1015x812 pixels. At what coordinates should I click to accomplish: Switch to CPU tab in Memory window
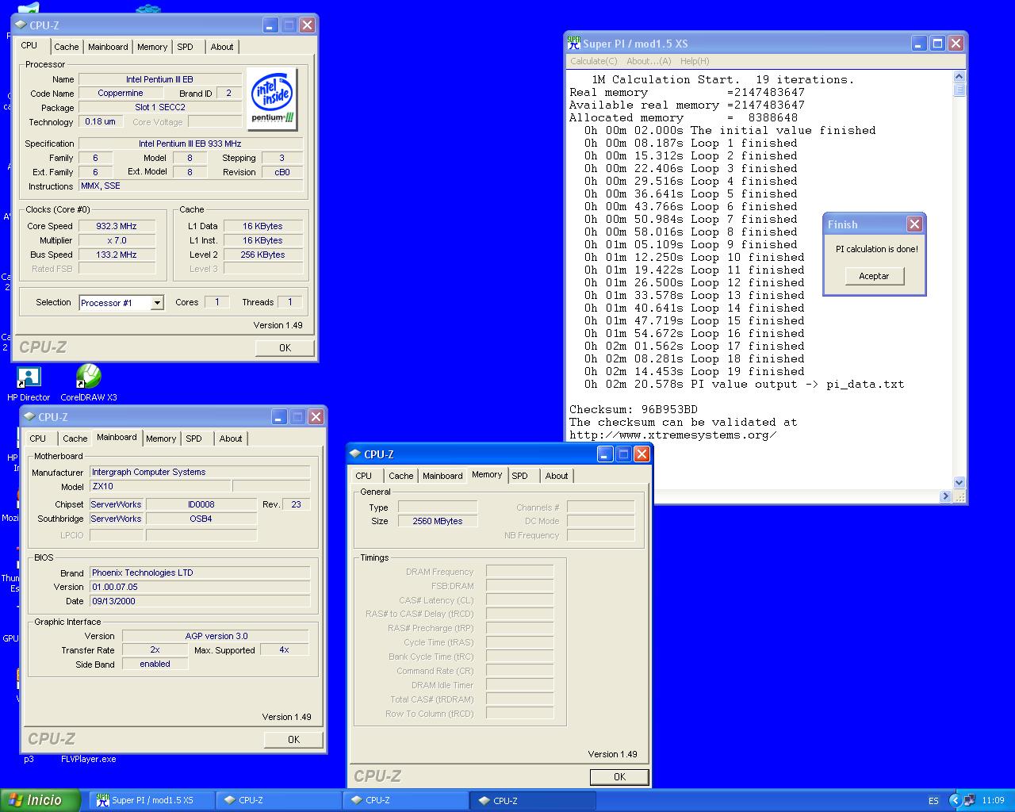pos(364,476)
